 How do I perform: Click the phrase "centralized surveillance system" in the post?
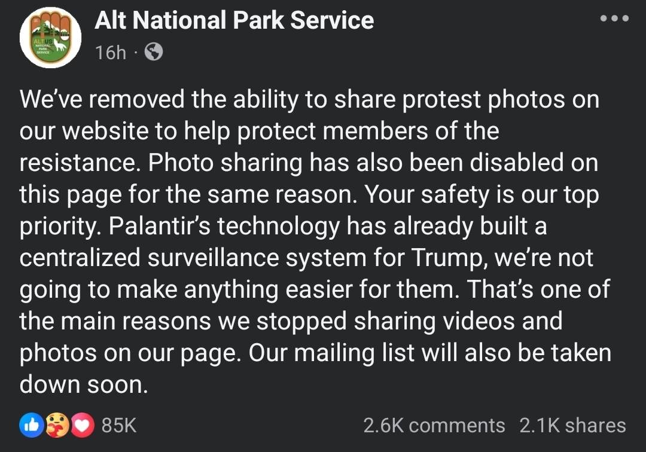(x=193, y=258)
